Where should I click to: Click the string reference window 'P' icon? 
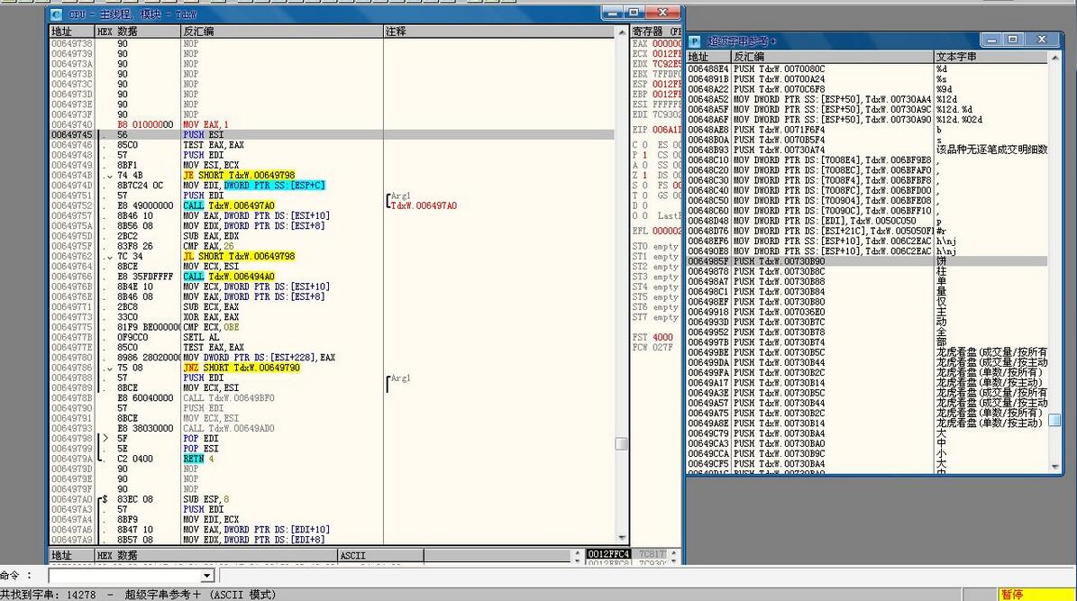(695, 41)
